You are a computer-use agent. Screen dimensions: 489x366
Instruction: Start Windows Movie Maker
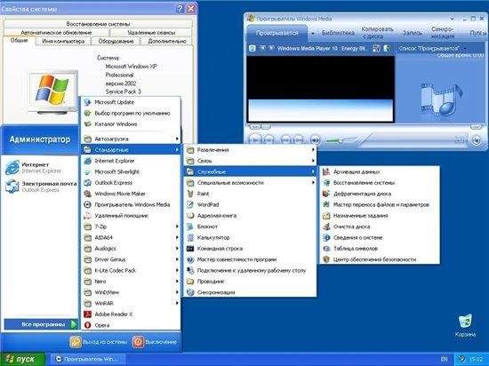coord(131,194)
